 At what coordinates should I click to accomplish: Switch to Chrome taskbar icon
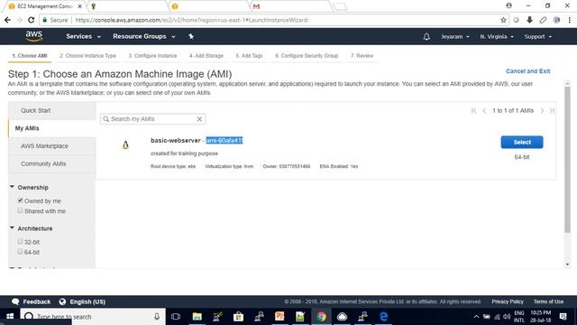(321, 317)
